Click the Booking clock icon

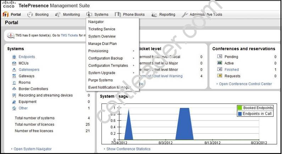(30, 14)
